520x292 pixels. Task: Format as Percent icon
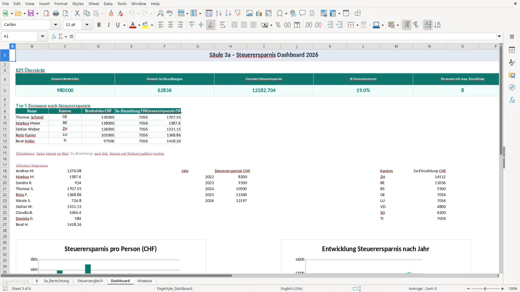[x=278, y=25]
